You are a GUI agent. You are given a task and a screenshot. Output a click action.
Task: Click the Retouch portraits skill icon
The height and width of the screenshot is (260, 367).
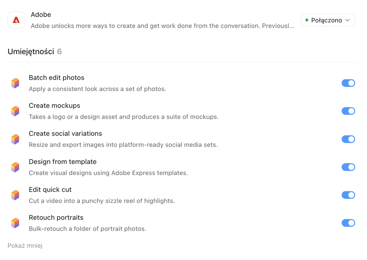pyautogui.click(x=15, y=223)
